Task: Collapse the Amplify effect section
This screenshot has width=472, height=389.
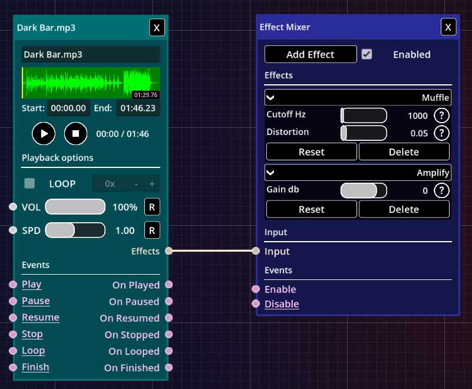Action: (271, 173)
